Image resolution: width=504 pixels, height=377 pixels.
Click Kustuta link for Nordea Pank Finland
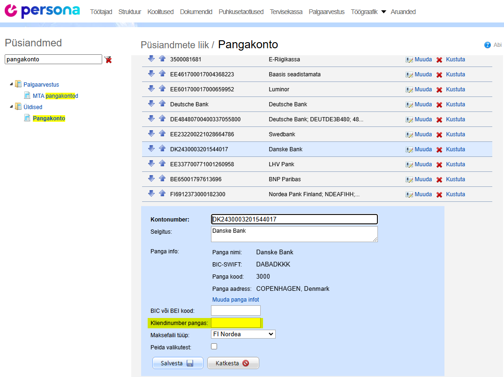455,194
